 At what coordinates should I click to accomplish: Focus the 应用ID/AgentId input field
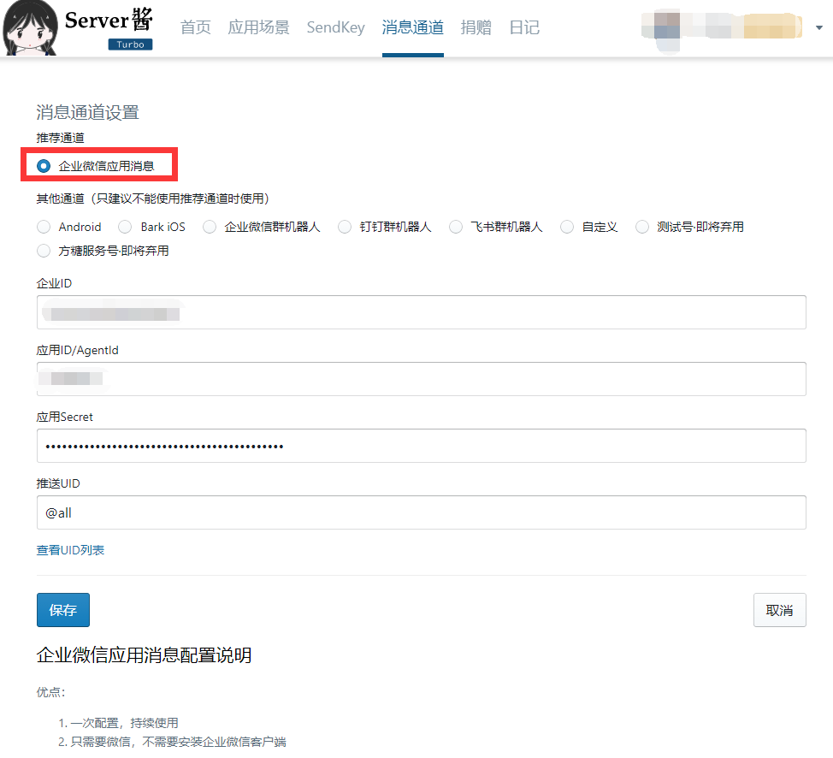tap(422, 379)
